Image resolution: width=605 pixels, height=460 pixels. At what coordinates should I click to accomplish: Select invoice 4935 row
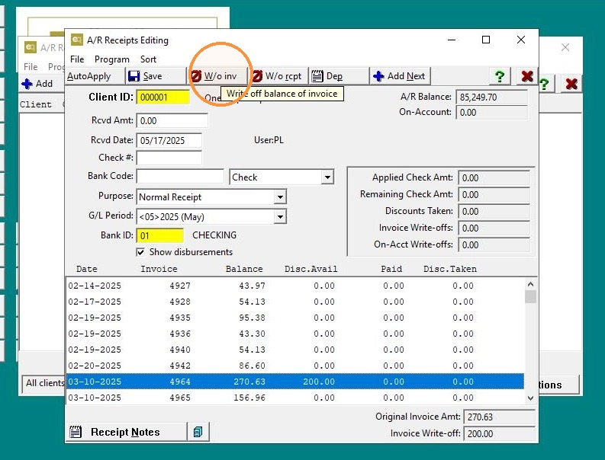coord(295,318)
